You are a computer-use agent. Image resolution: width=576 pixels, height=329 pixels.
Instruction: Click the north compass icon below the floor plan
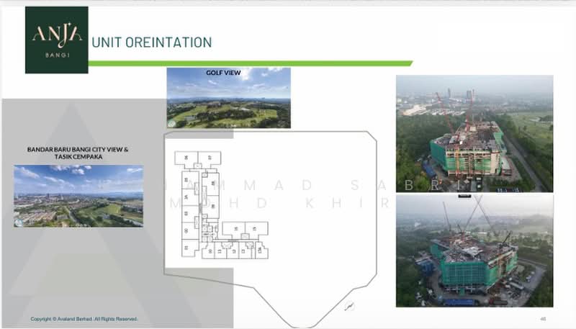[x=349, y=306]
